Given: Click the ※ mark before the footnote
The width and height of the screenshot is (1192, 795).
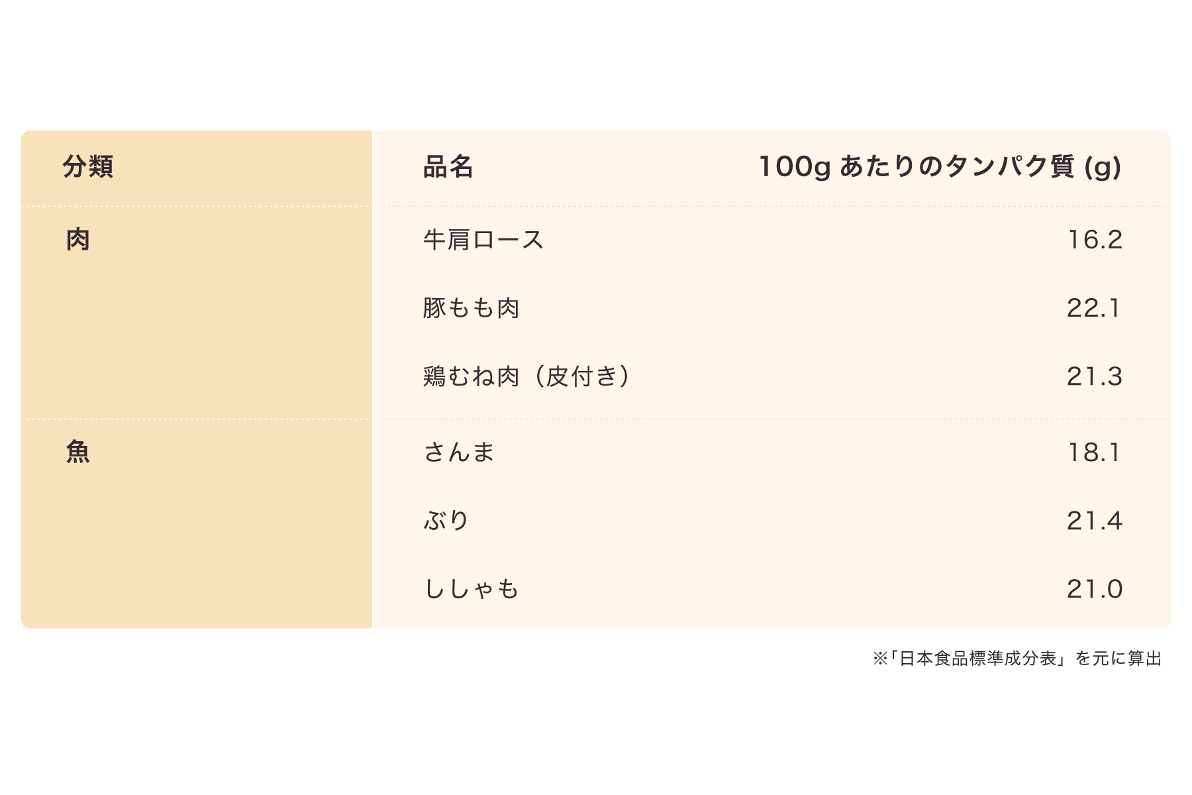Looking at the screenshot, I should [x=879, y=659].
